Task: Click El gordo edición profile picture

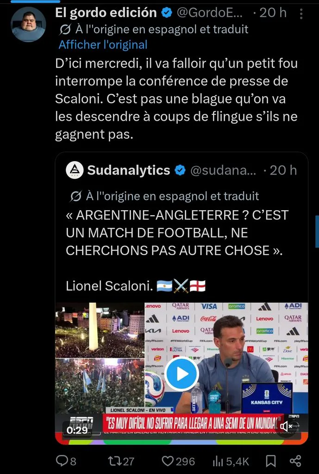Action: 28,24
